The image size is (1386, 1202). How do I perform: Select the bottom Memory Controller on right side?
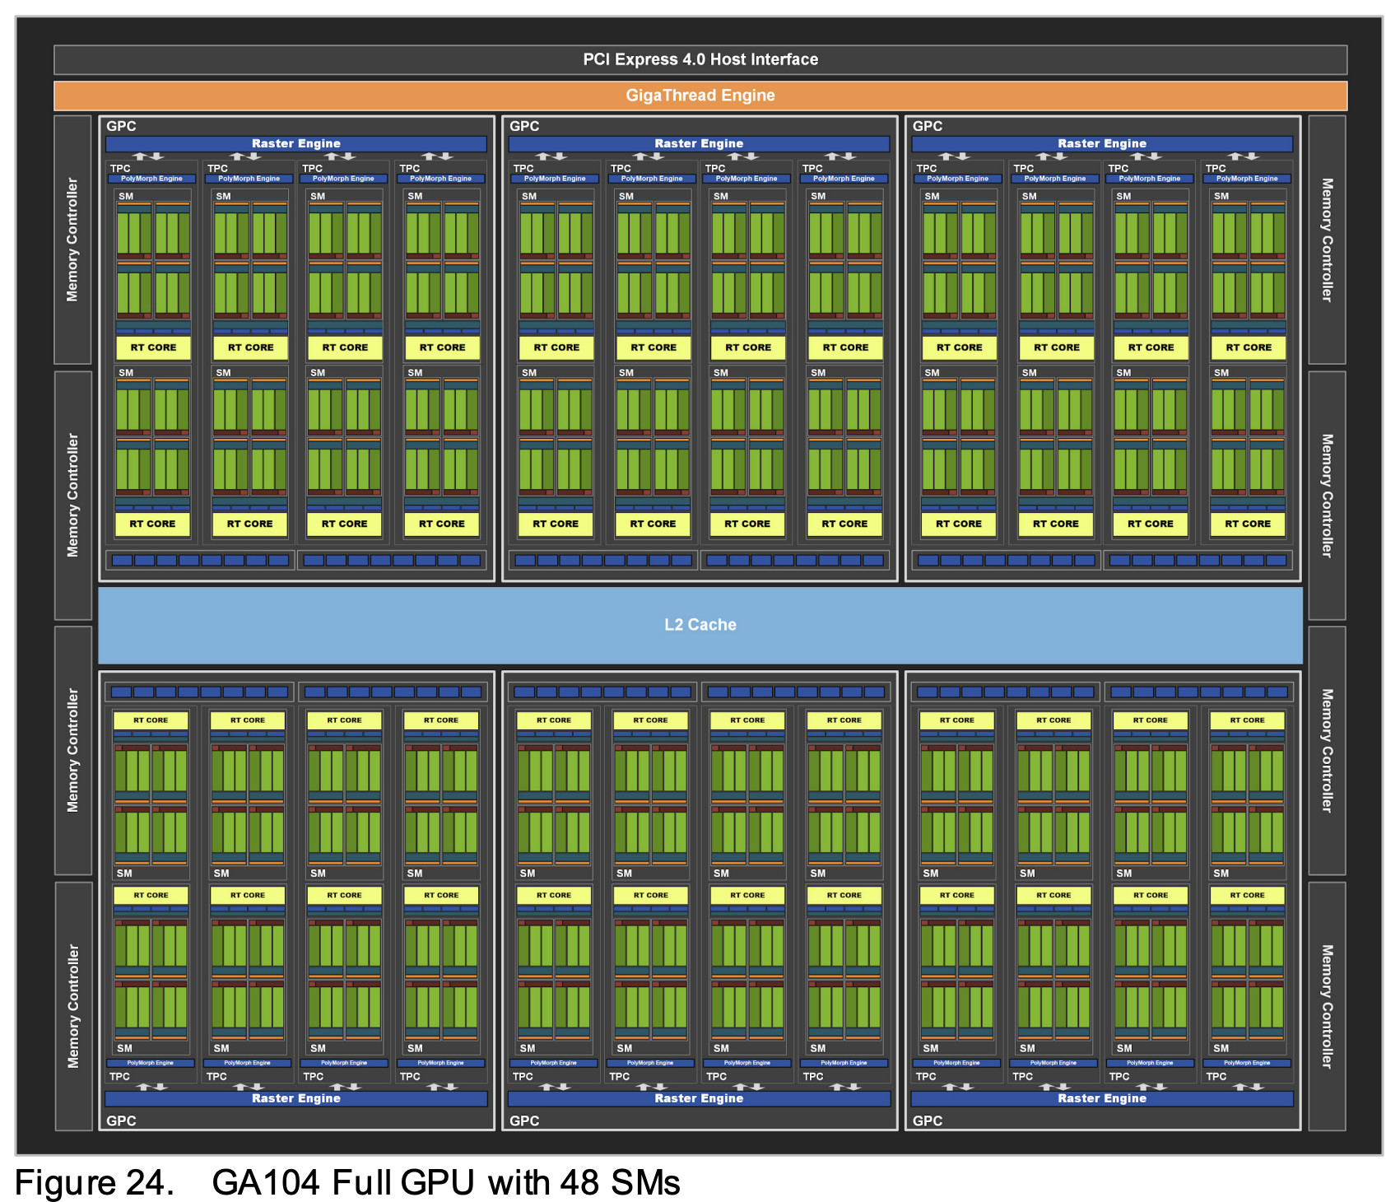[x=1327, y=1006]
